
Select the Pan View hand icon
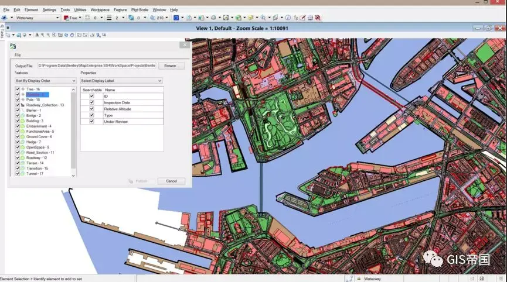(x=72, y=35)
